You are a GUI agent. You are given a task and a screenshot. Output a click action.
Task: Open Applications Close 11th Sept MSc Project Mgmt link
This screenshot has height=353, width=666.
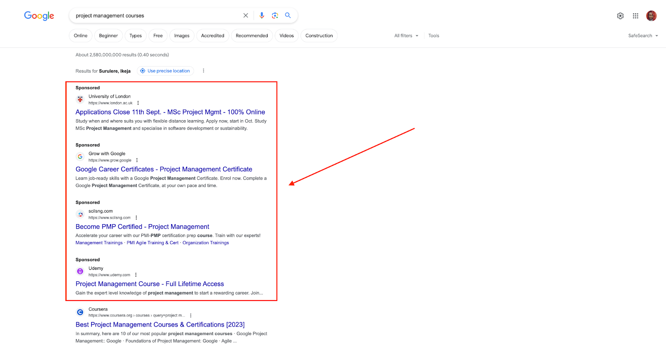coord(170,112)
